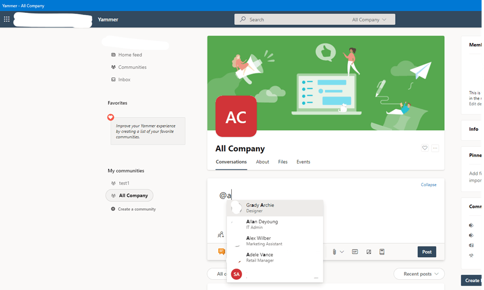
Task: Click the @a text in the composer
Action: 225,195
